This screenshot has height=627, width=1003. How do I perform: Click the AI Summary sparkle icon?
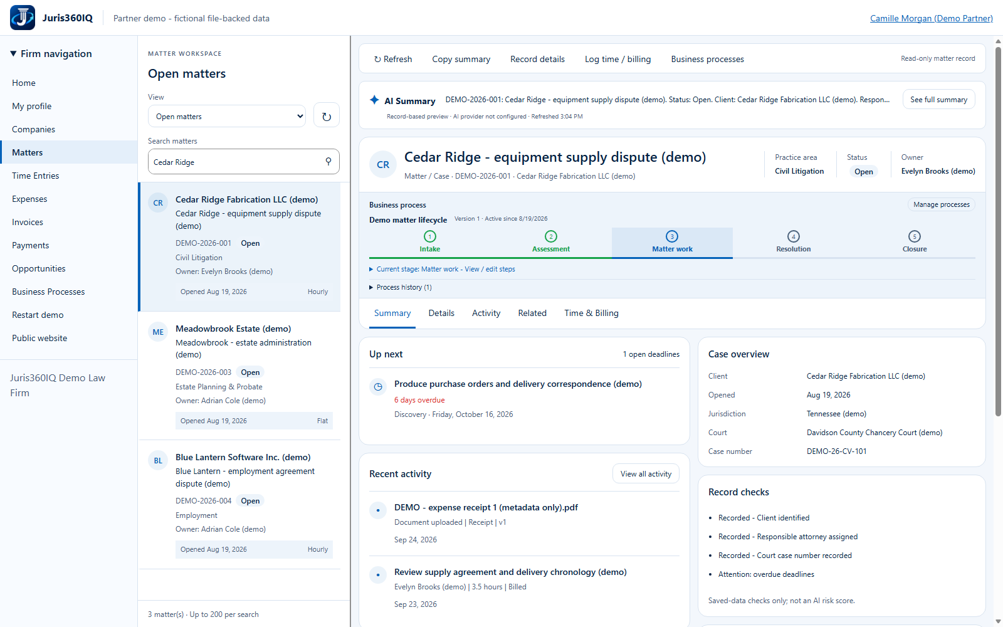tap(374, 100)
